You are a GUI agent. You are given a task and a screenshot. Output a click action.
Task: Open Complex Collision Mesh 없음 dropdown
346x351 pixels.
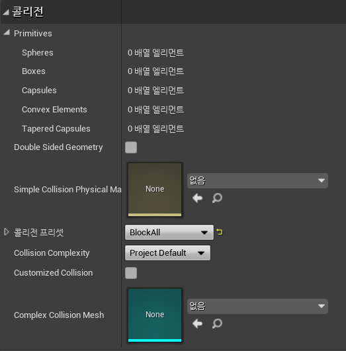pyautogui.click(x=257, y=306)
